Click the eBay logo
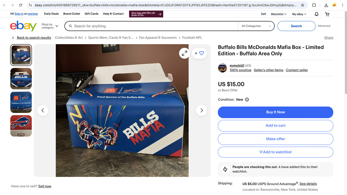The image size is (347, 195). (x=23, y=26)
